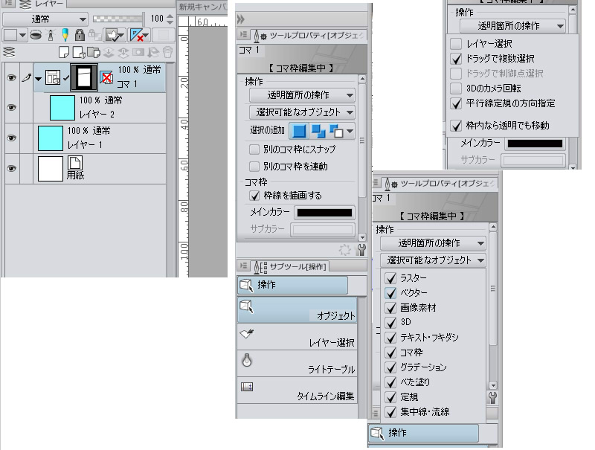
Task: Click reset tool property icon beside wrench
Action: [x=344, y=250]
